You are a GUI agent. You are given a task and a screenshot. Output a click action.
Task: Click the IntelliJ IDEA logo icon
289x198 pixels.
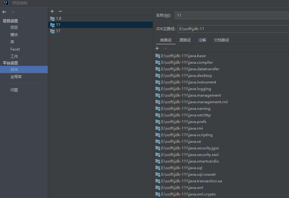[6, 3]
